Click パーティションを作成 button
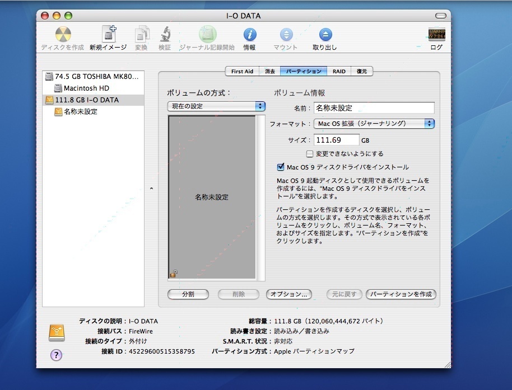The height and width of the screenshot is (390, 512). 401,294
